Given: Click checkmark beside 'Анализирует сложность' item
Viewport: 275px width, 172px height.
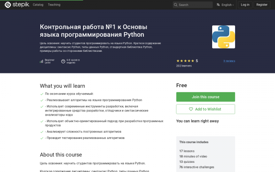Looking at the screenshot, I should point(42,132).
